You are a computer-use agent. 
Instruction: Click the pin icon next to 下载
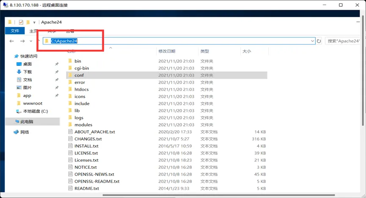coord(57,72)
